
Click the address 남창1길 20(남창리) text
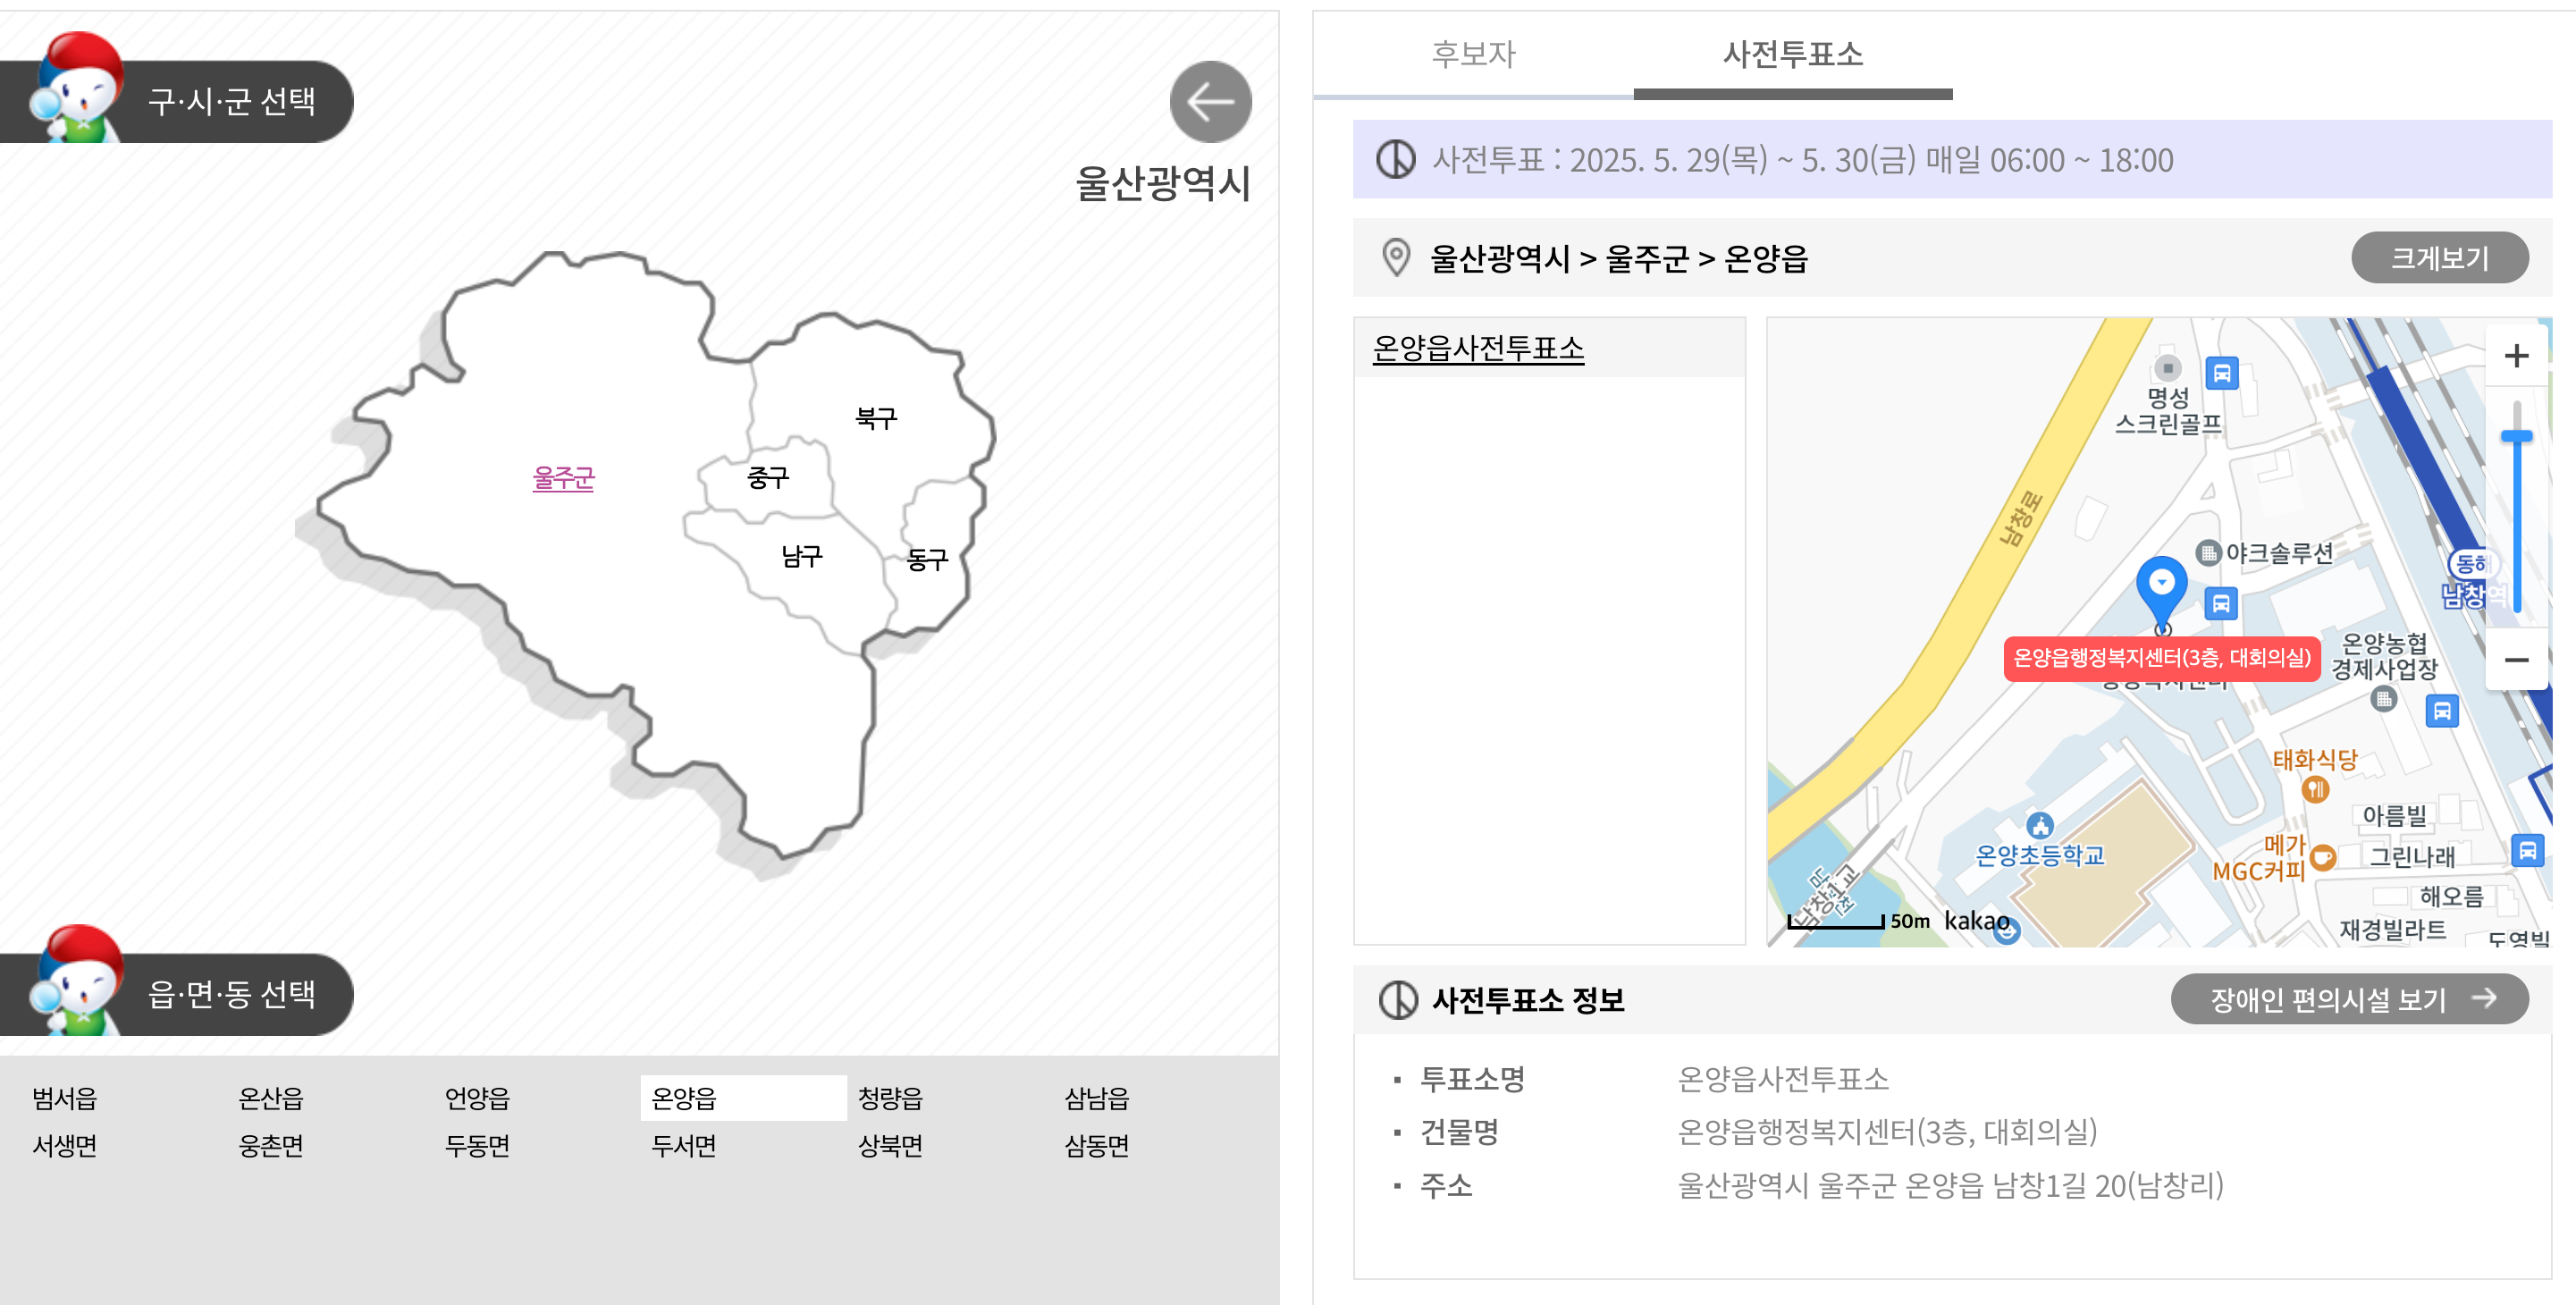point(2107,1186)
